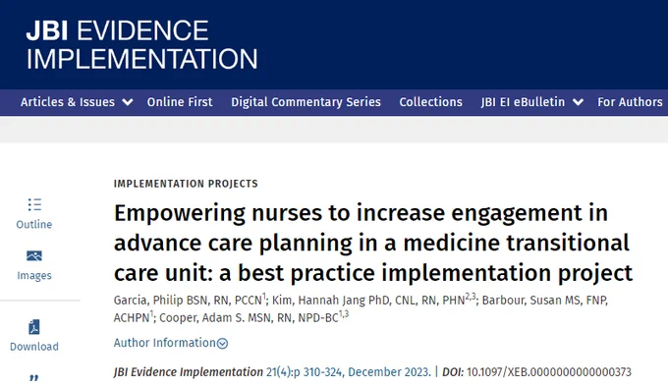Click the JBI EI eBulletin label
Viewport: 668px width, 387px height.
[x=523, y=102]
